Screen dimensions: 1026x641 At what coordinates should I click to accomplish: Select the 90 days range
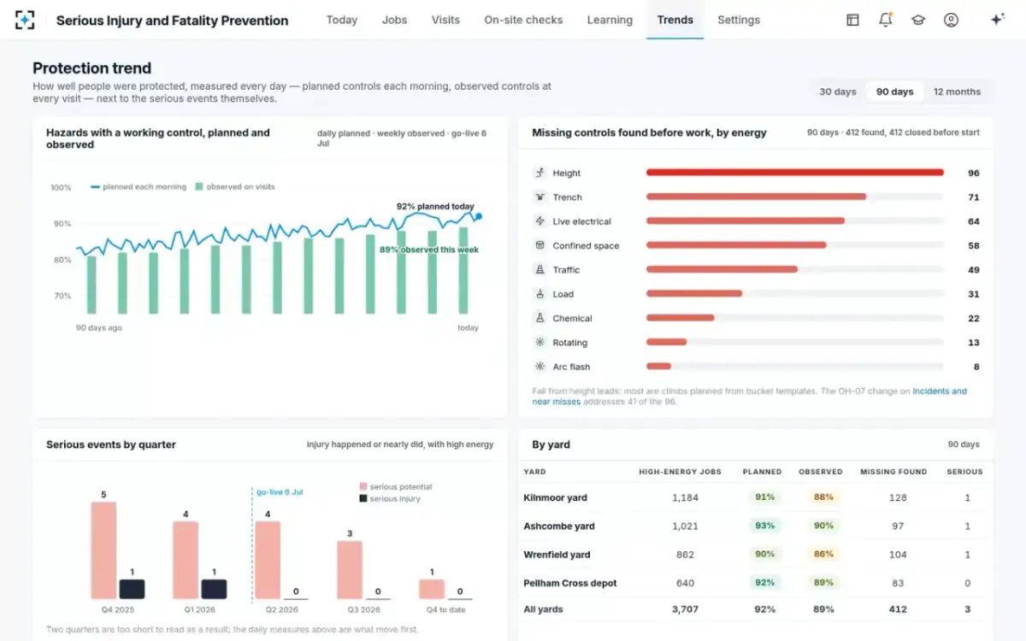894,91
